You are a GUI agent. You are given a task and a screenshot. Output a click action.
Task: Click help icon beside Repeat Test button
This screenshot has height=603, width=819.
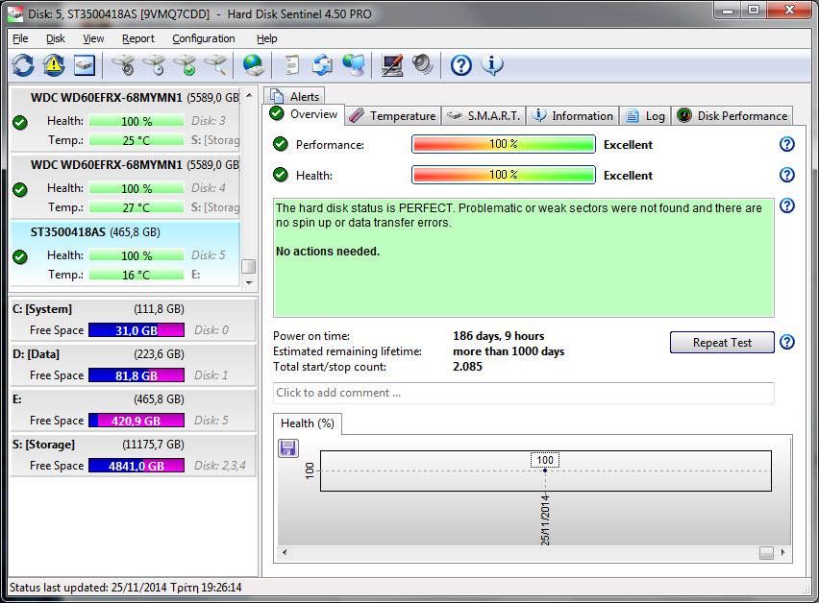(x=786, y=342)
